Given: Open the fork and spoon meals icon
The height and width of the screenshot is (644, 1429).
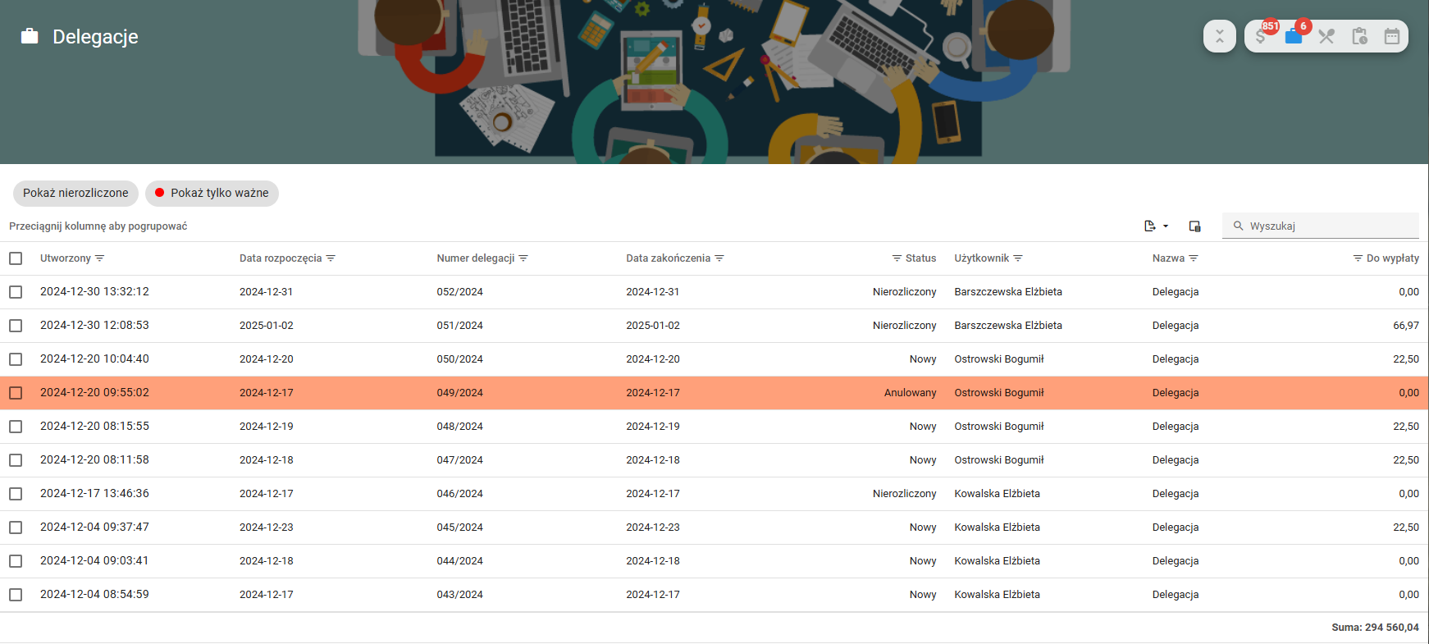Looking at the screenshot, I should 1326,36.
